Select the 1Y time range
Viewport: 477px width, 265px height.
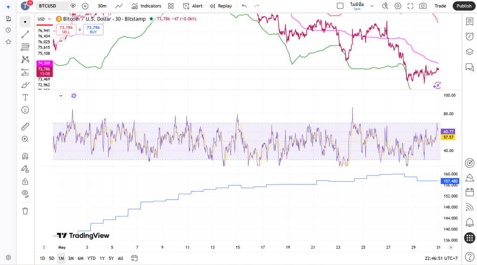102,258
